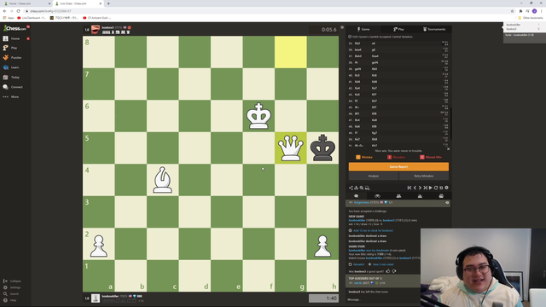Open Learn in the left sidebar

[x=11, y=67]
